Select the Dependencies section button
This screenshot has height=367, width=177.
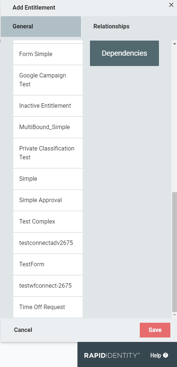click(124, 53)
